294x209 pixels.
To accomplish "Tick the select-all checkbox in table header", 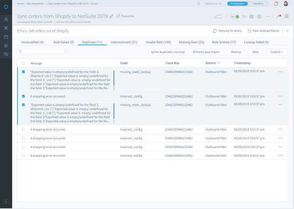I will click(x=24, y=63).
